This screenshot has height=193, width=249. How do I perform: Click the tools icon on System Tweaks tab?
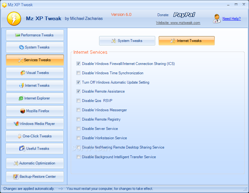pyautogui.click(x=113, y=41)
